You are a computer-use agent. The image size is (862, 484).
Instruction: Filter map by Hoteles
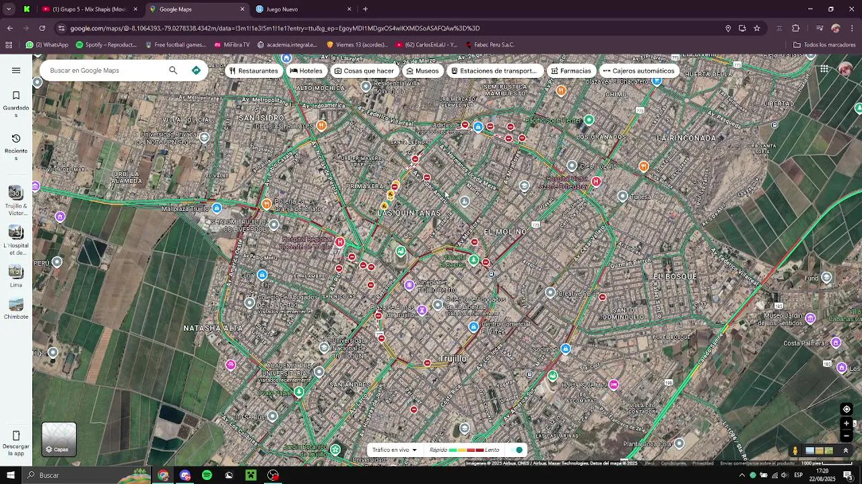(306, 71)
